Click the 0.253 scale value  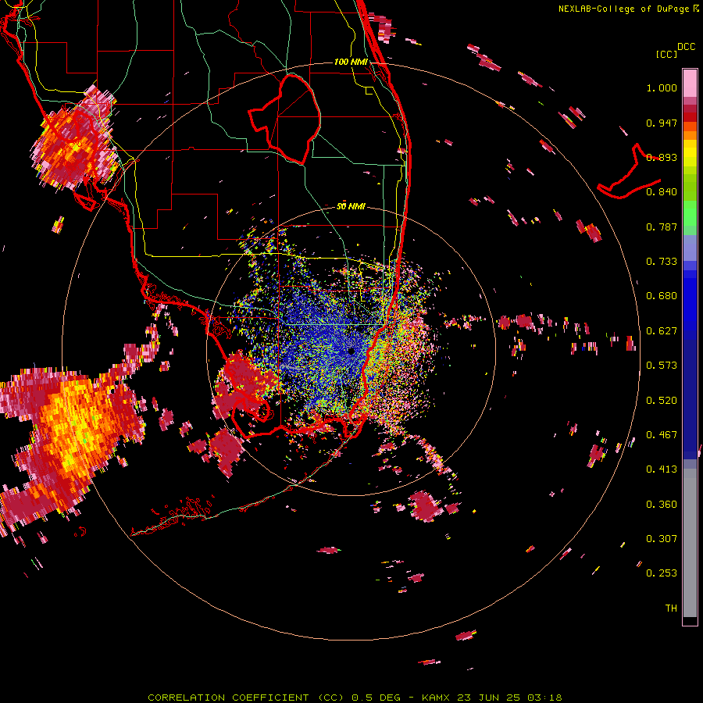click(662, 573)
